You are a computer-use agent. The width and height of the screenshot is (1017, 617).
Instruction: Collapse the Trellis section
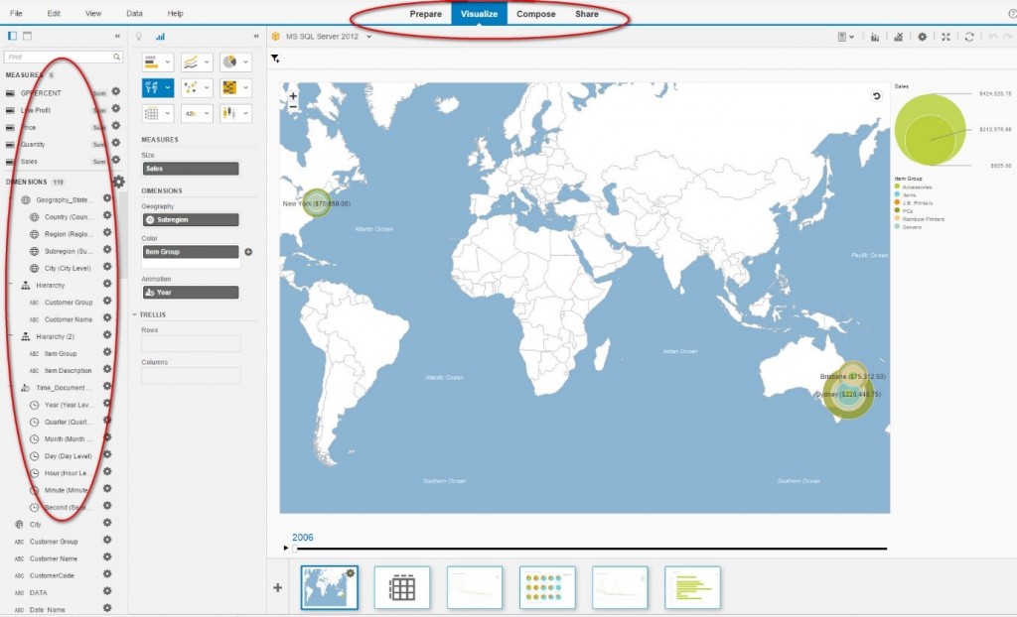(135, 314)
